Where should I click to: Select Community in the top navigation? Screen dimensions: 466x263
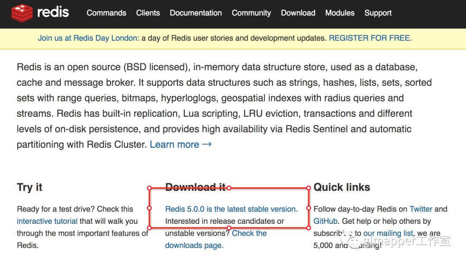click(251, 13)
